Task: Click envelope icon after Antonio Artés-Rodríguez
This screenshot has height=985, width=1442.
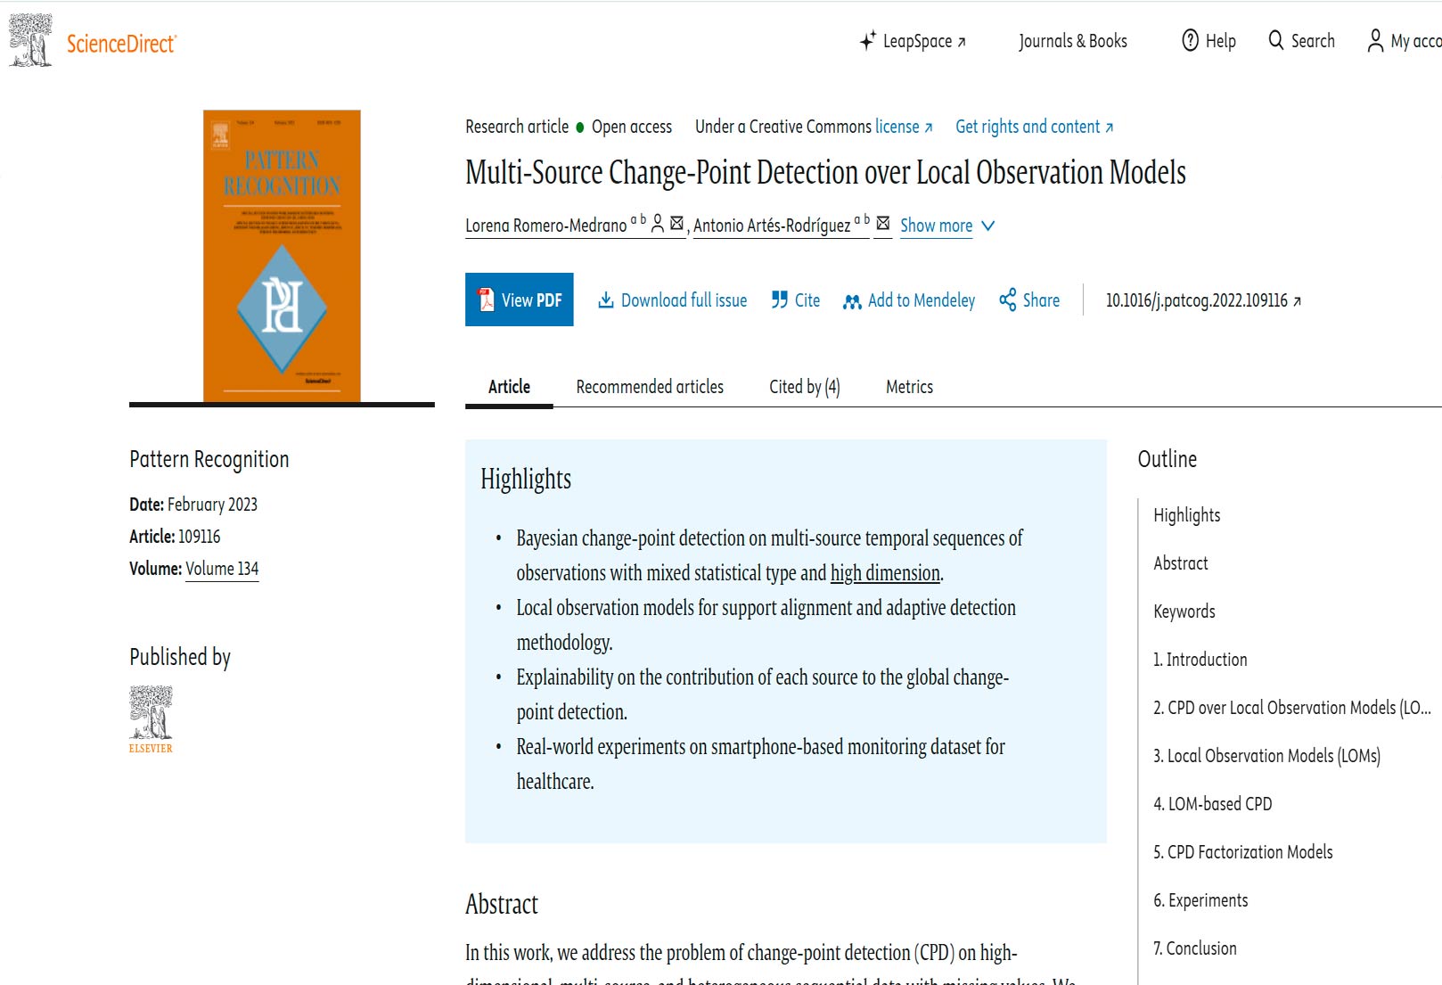Action: [x=883, y=224]
